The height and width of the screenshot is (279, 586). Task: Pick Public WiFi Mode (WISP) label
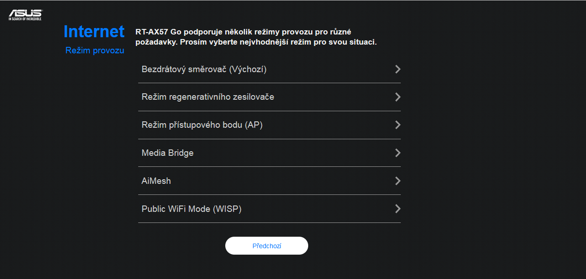[192, 209]
